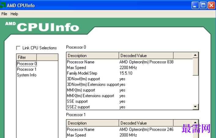Click the value AMD Opteron(tm) Processor 838
Screen dimensions: 216x138
tap(147, 62)
